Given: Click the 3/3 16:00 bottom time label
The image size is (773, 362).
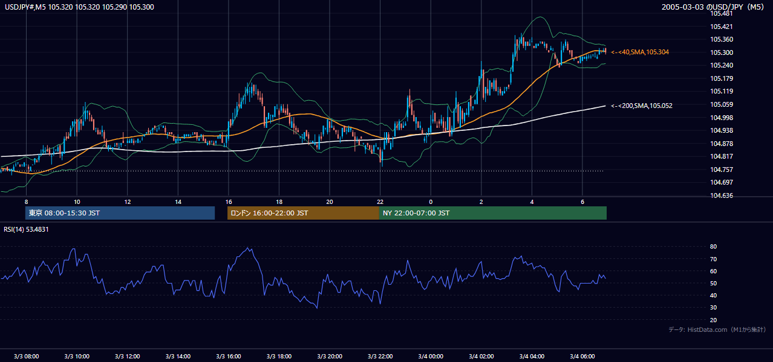Looking at the screenshot, I should point(229,356).
